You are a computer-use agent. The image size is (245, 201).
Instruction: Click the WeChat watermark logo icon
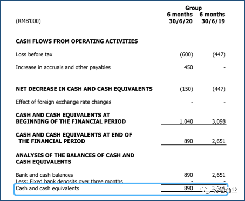pyautogui.click(x=206, y=190)
